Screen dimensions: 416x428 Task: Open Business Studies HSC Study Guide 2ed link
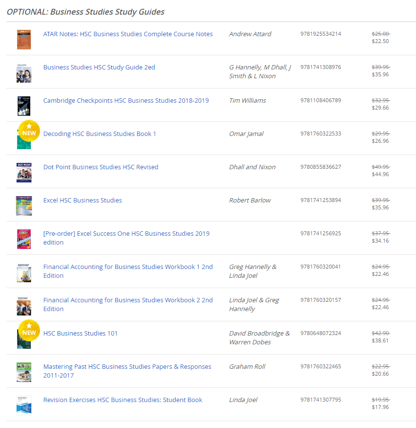(x=99, y=68)
